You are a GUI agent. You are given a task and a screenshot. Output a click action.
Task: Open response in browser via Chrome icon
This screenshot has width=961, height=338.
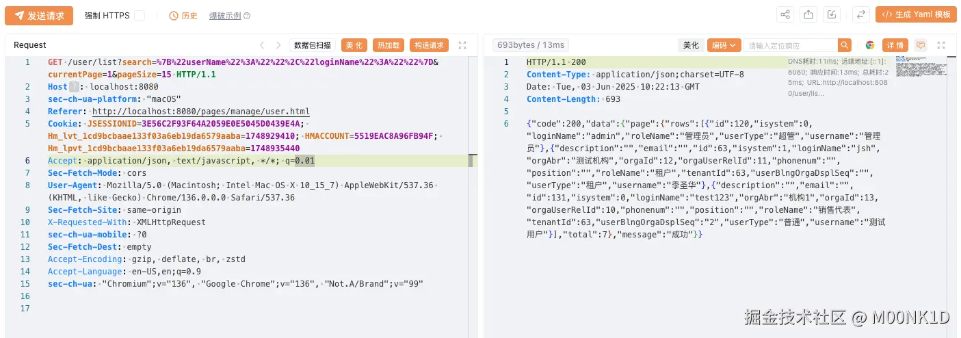[x=869, y=45]
